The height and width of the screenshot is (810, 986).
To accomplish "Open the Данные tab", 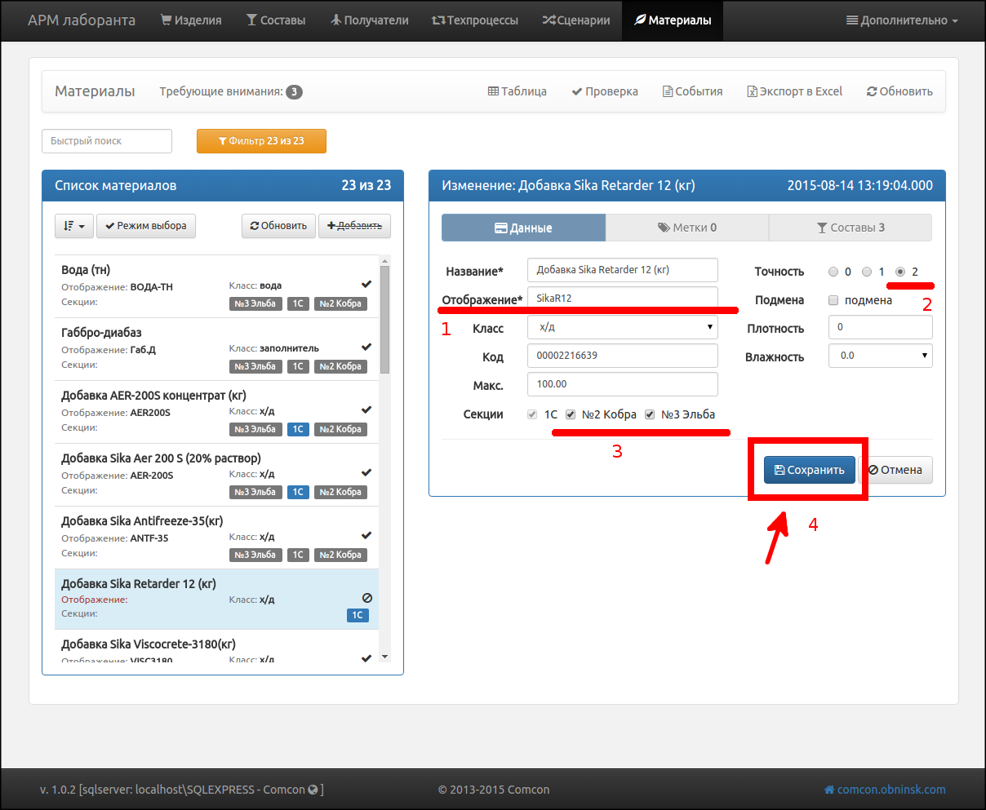I will tap(523, 228).
